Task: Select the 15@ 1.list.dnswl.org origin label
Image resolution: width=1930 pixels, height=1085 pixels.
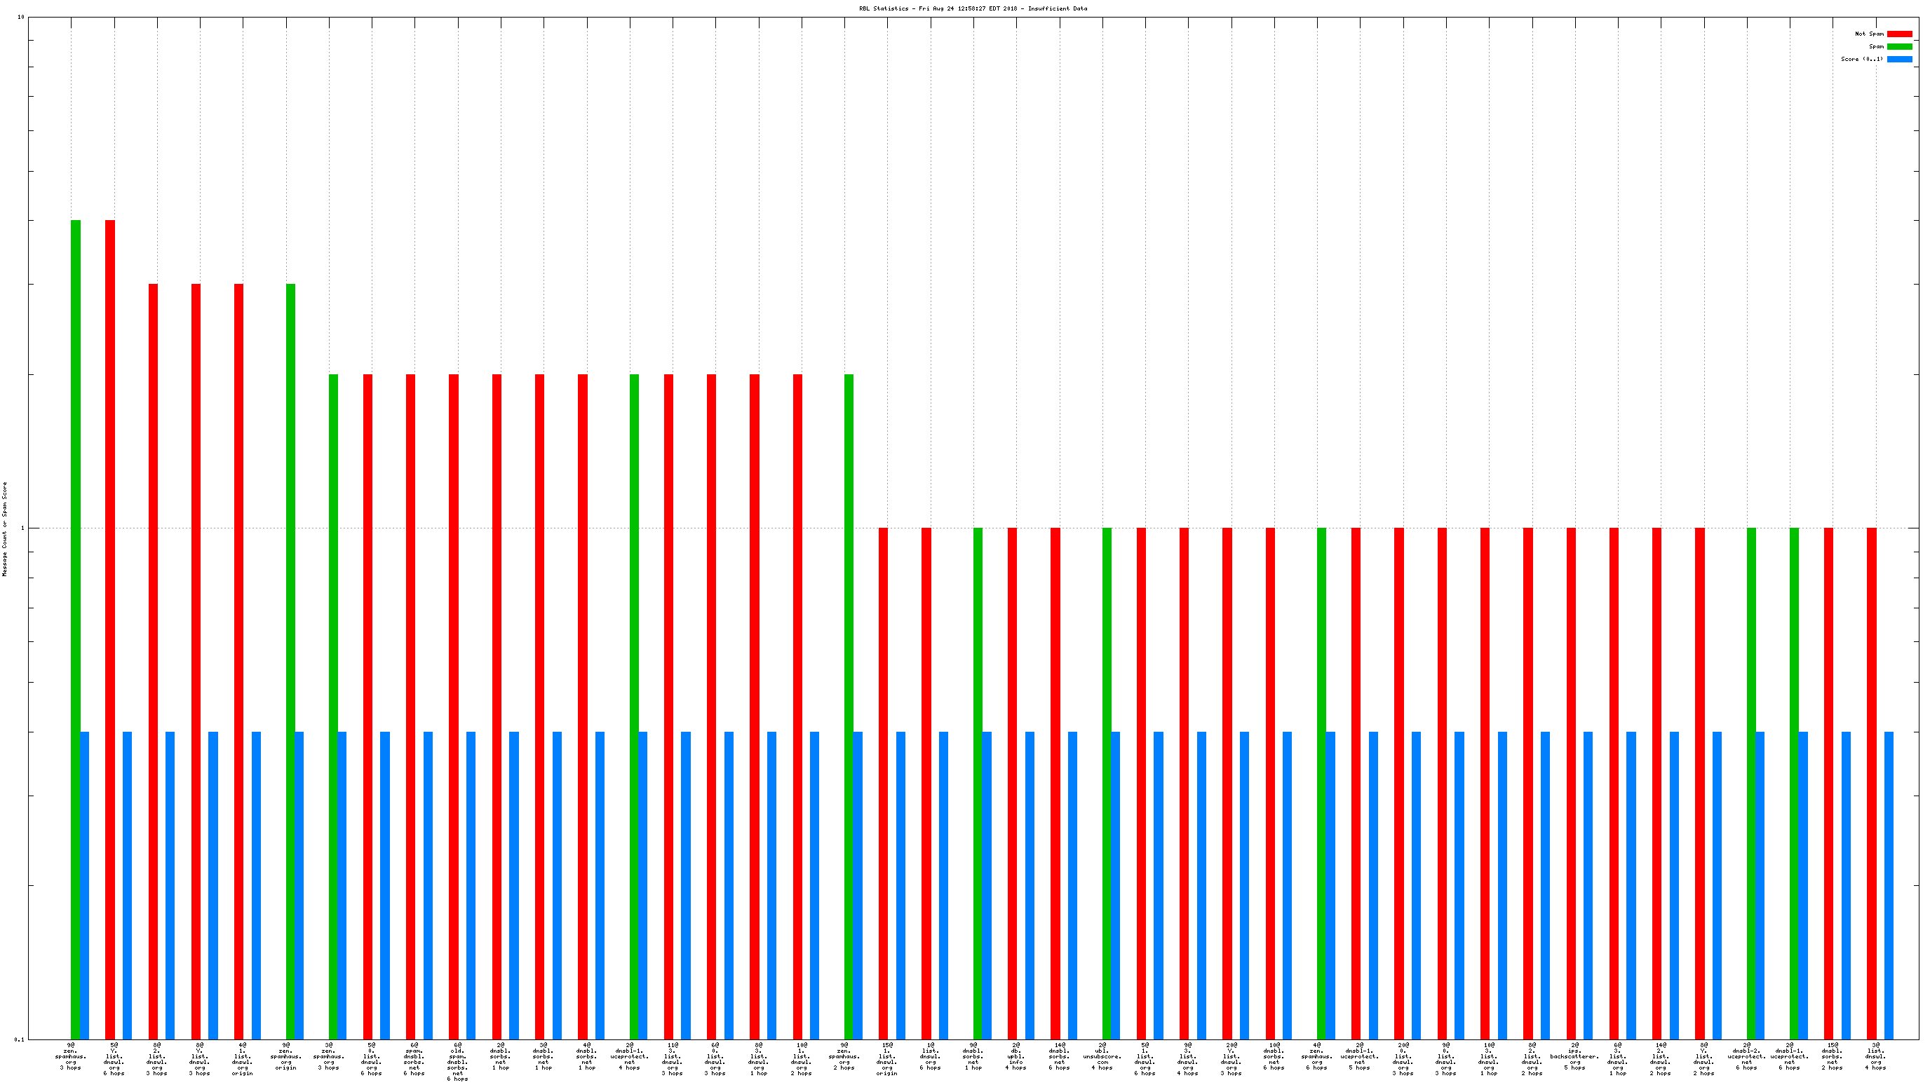Action: pyautogui.click(x=887, y=1059)
